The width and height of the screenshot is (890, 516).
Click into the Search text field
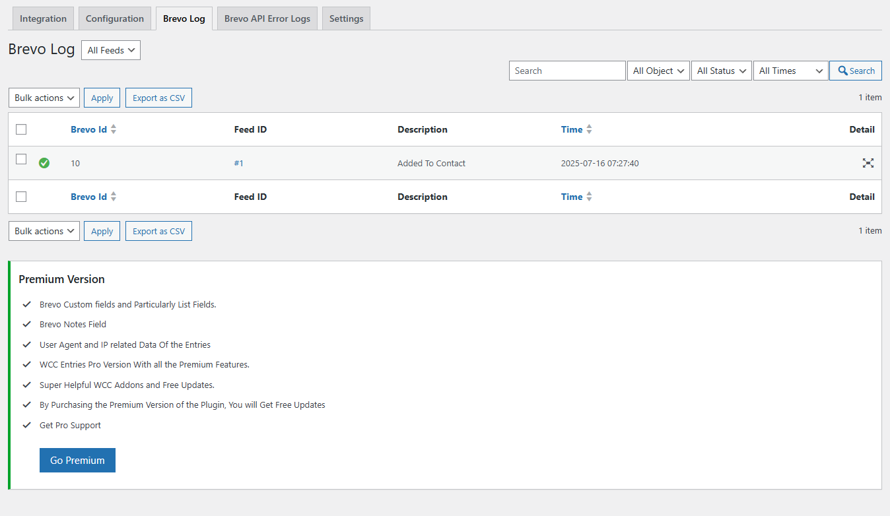click(566, 71)
